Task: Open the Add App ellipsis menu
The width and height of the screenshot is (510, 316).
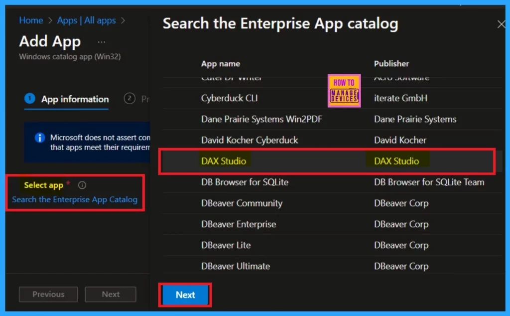Action: [x=102, y=42]
